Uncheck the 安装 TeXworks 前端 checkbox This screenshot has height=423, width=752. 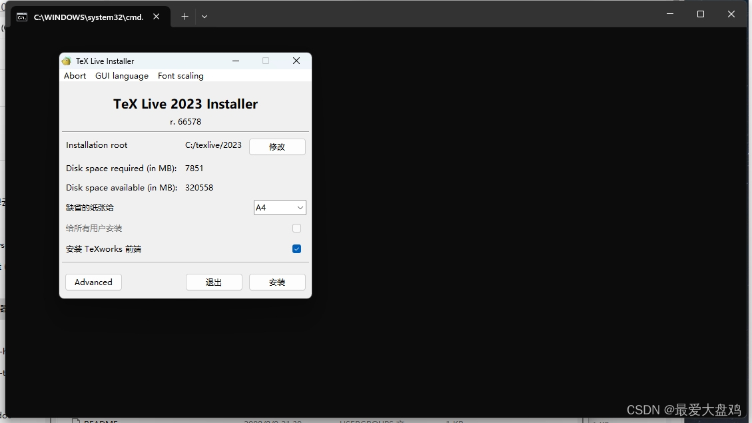tap(296, 249)
